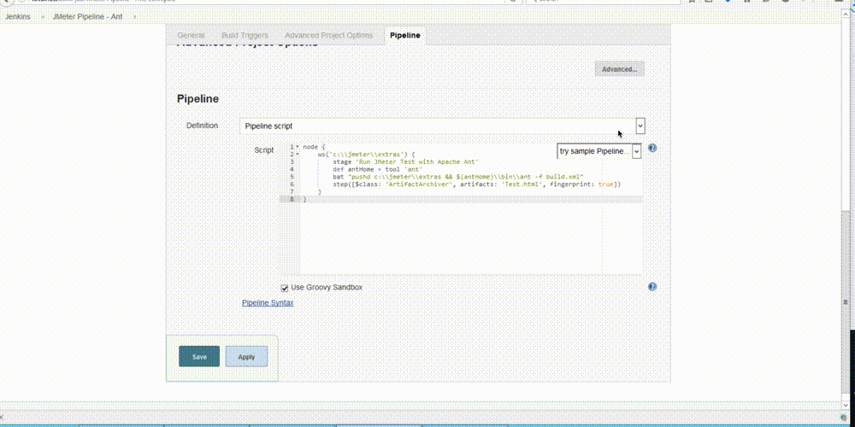Select the Advanced Project Options tab

click(x=328, y=36)
